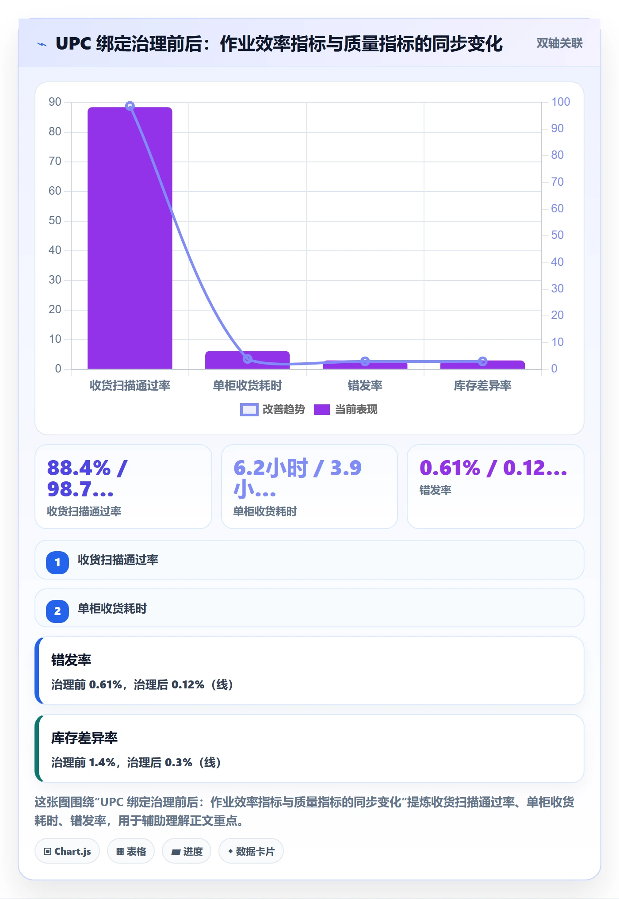The image size is (619, 899).
Task: Click the 进度 tag
Action: click(187, 851)
